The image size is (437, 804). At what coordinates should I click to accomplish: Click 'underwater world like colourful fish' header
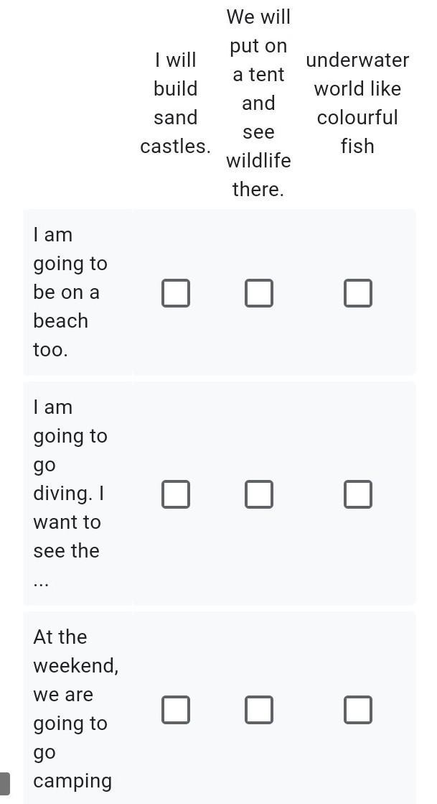point(357,103)
